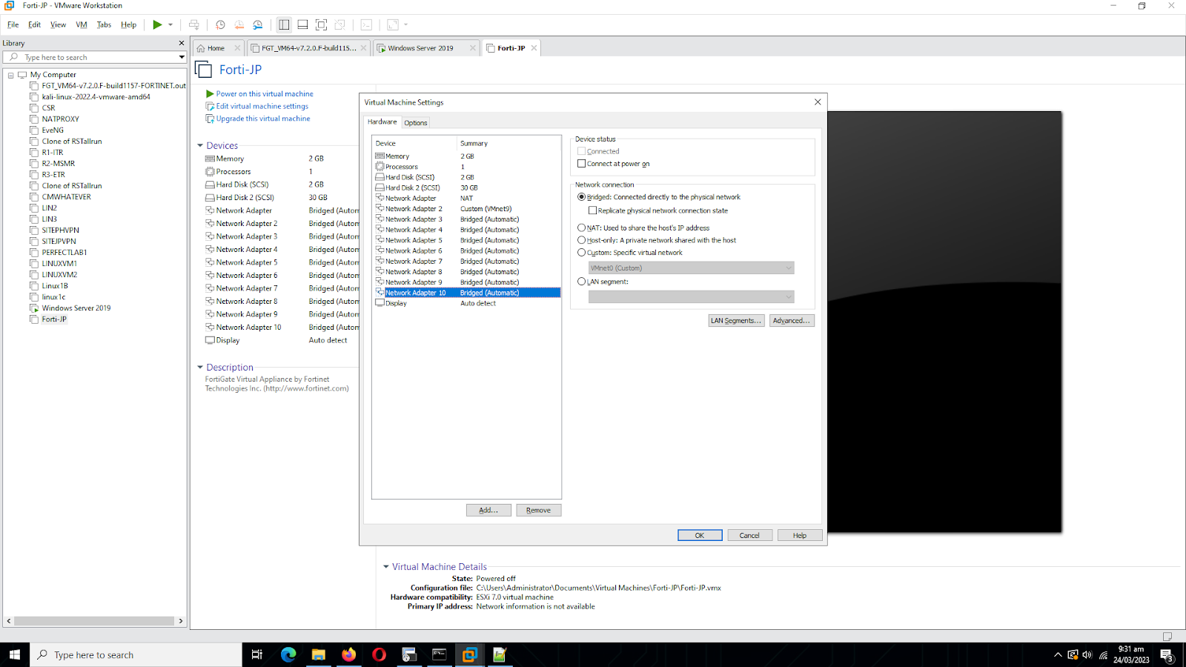Image resolution: width=1186 pixels, height=667 pixels.
Task: Switch to the Windows Server 2019 tab
Action: [x=420, y=48]
